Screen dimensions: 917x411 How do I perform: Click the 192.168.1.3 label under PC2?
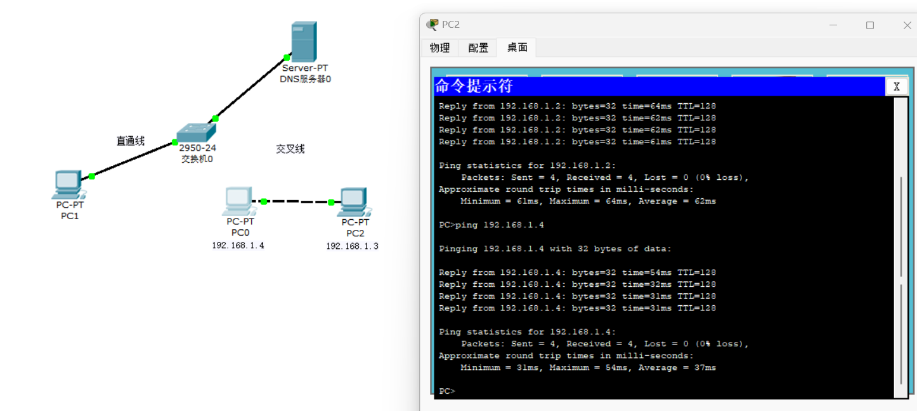pyautogui.click(x=352, y=246)
